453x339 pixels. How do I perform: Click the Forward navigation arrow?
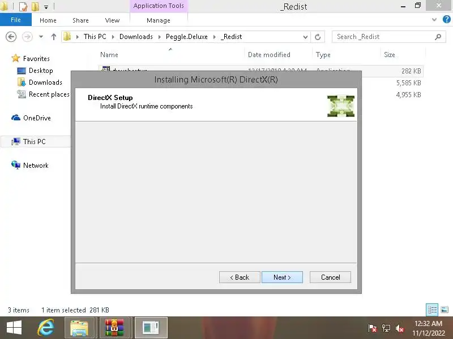point(27,37)
